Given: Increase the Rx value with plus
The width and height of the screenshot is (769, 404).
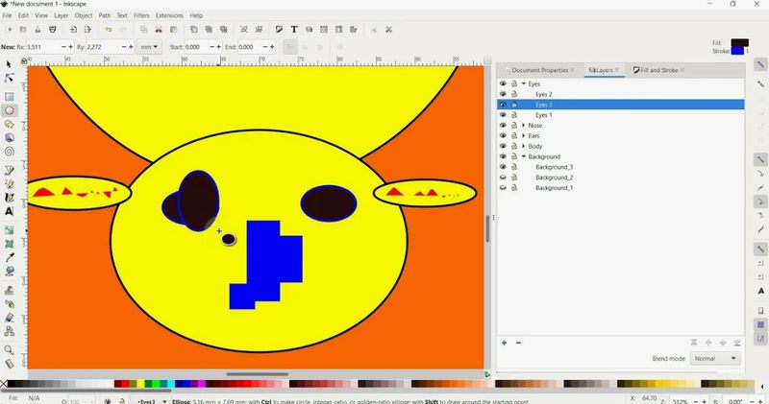Looking at the screenshot, I should coord(70,47).
